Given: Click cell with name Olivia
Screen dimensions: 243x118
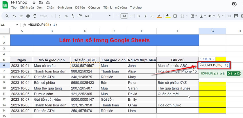Looking at the screenshot, I should tap(142, 105).
